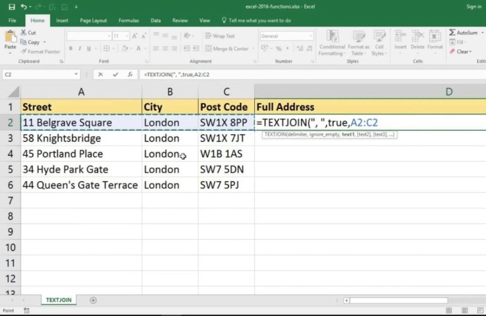The height and width of the screenshot is (316, 486).
Task: Toggle Underline formatting
Action: tap(89, 49)
